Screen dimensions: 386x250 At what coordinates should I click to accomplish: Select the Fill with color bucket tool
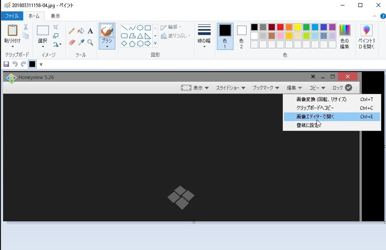(81, 31)
